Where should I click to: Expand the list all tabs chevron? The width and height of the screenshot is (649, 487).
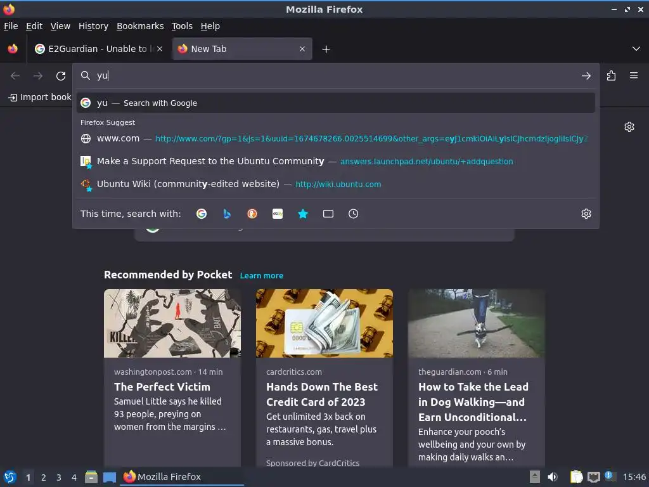(636, 49)
